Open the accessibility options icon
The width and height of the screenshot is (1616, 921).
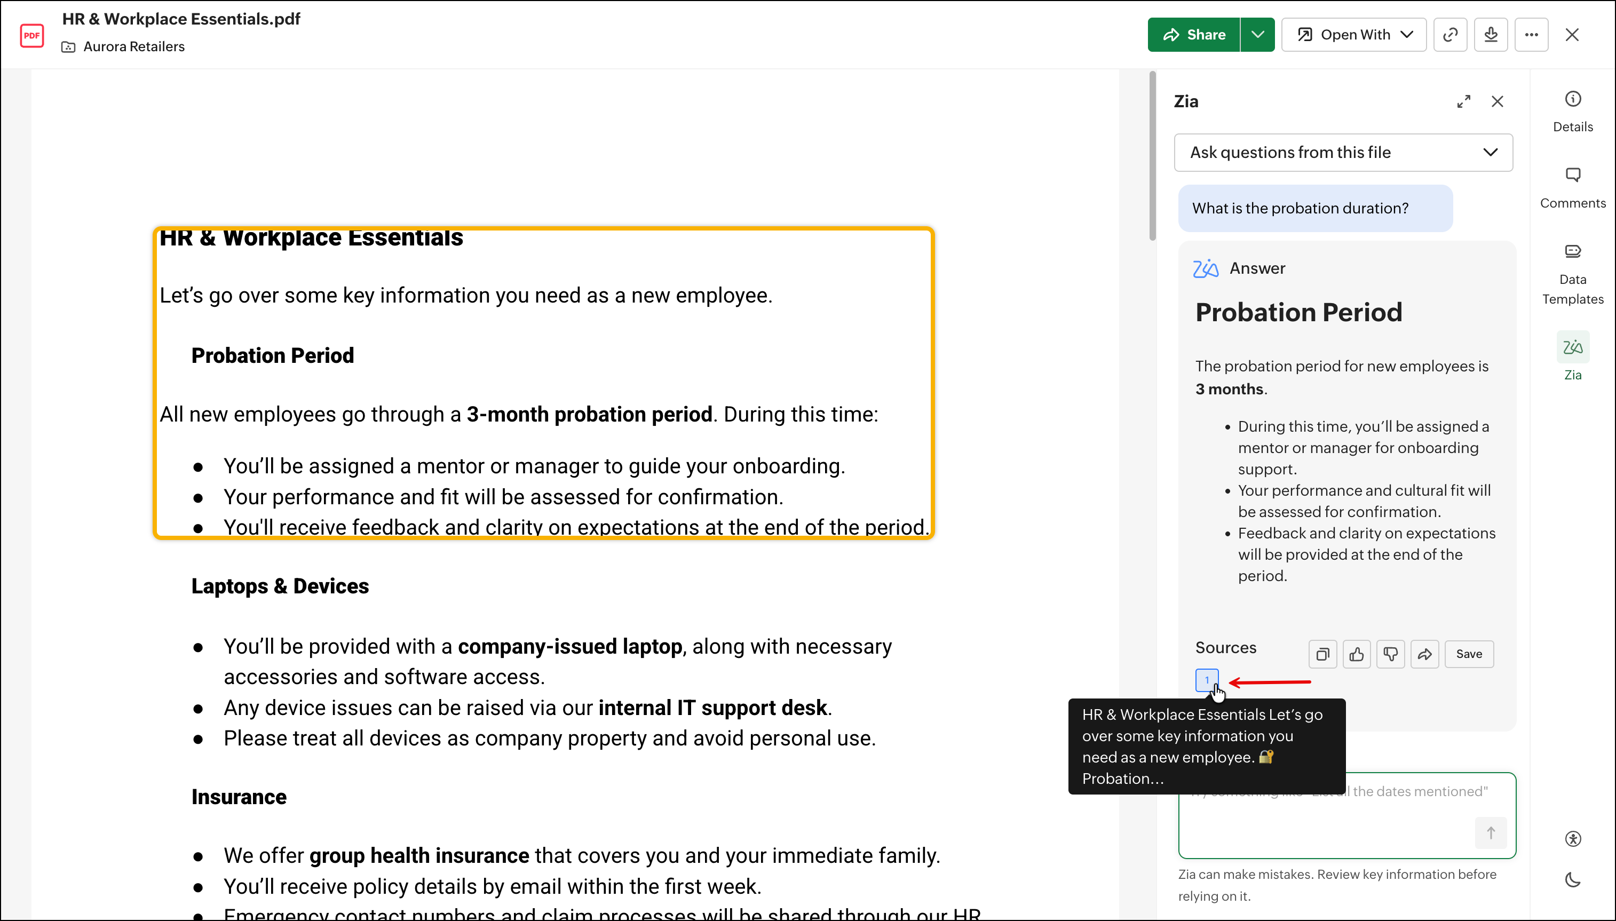pyautogui.click(x=1573, y=839)
